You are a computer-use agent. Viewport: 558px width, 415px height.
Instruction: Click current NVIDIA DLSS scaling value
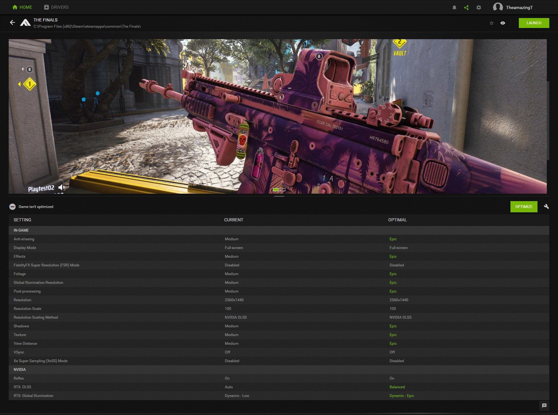click(236, 317)
